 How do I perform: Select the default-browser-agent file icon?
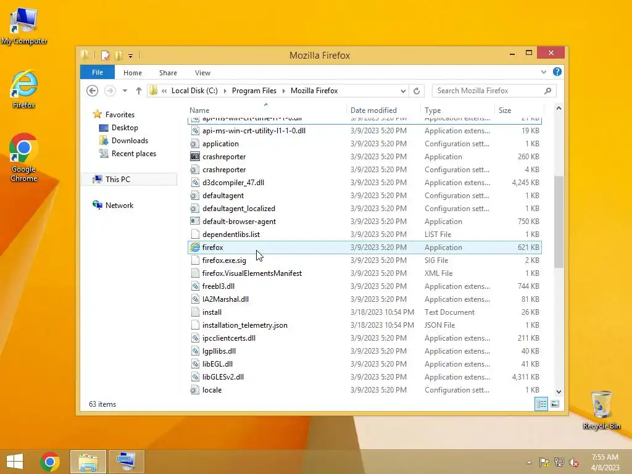click(x=195, y=222)
